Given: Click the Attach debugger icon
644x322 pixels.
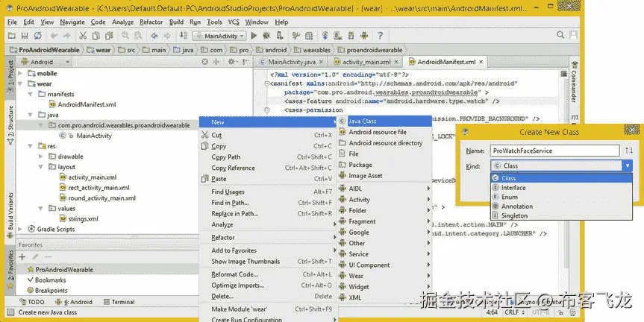Looking at the screenshot, I should pyautogui.click(x=280, y=36).
